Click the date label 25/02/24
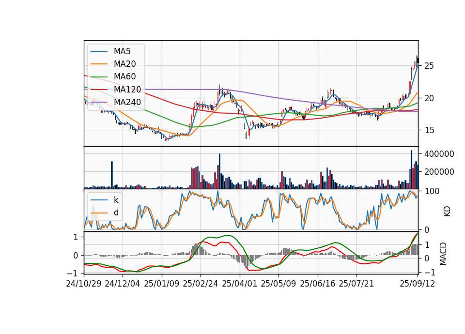465x334 pixels. 201,284
